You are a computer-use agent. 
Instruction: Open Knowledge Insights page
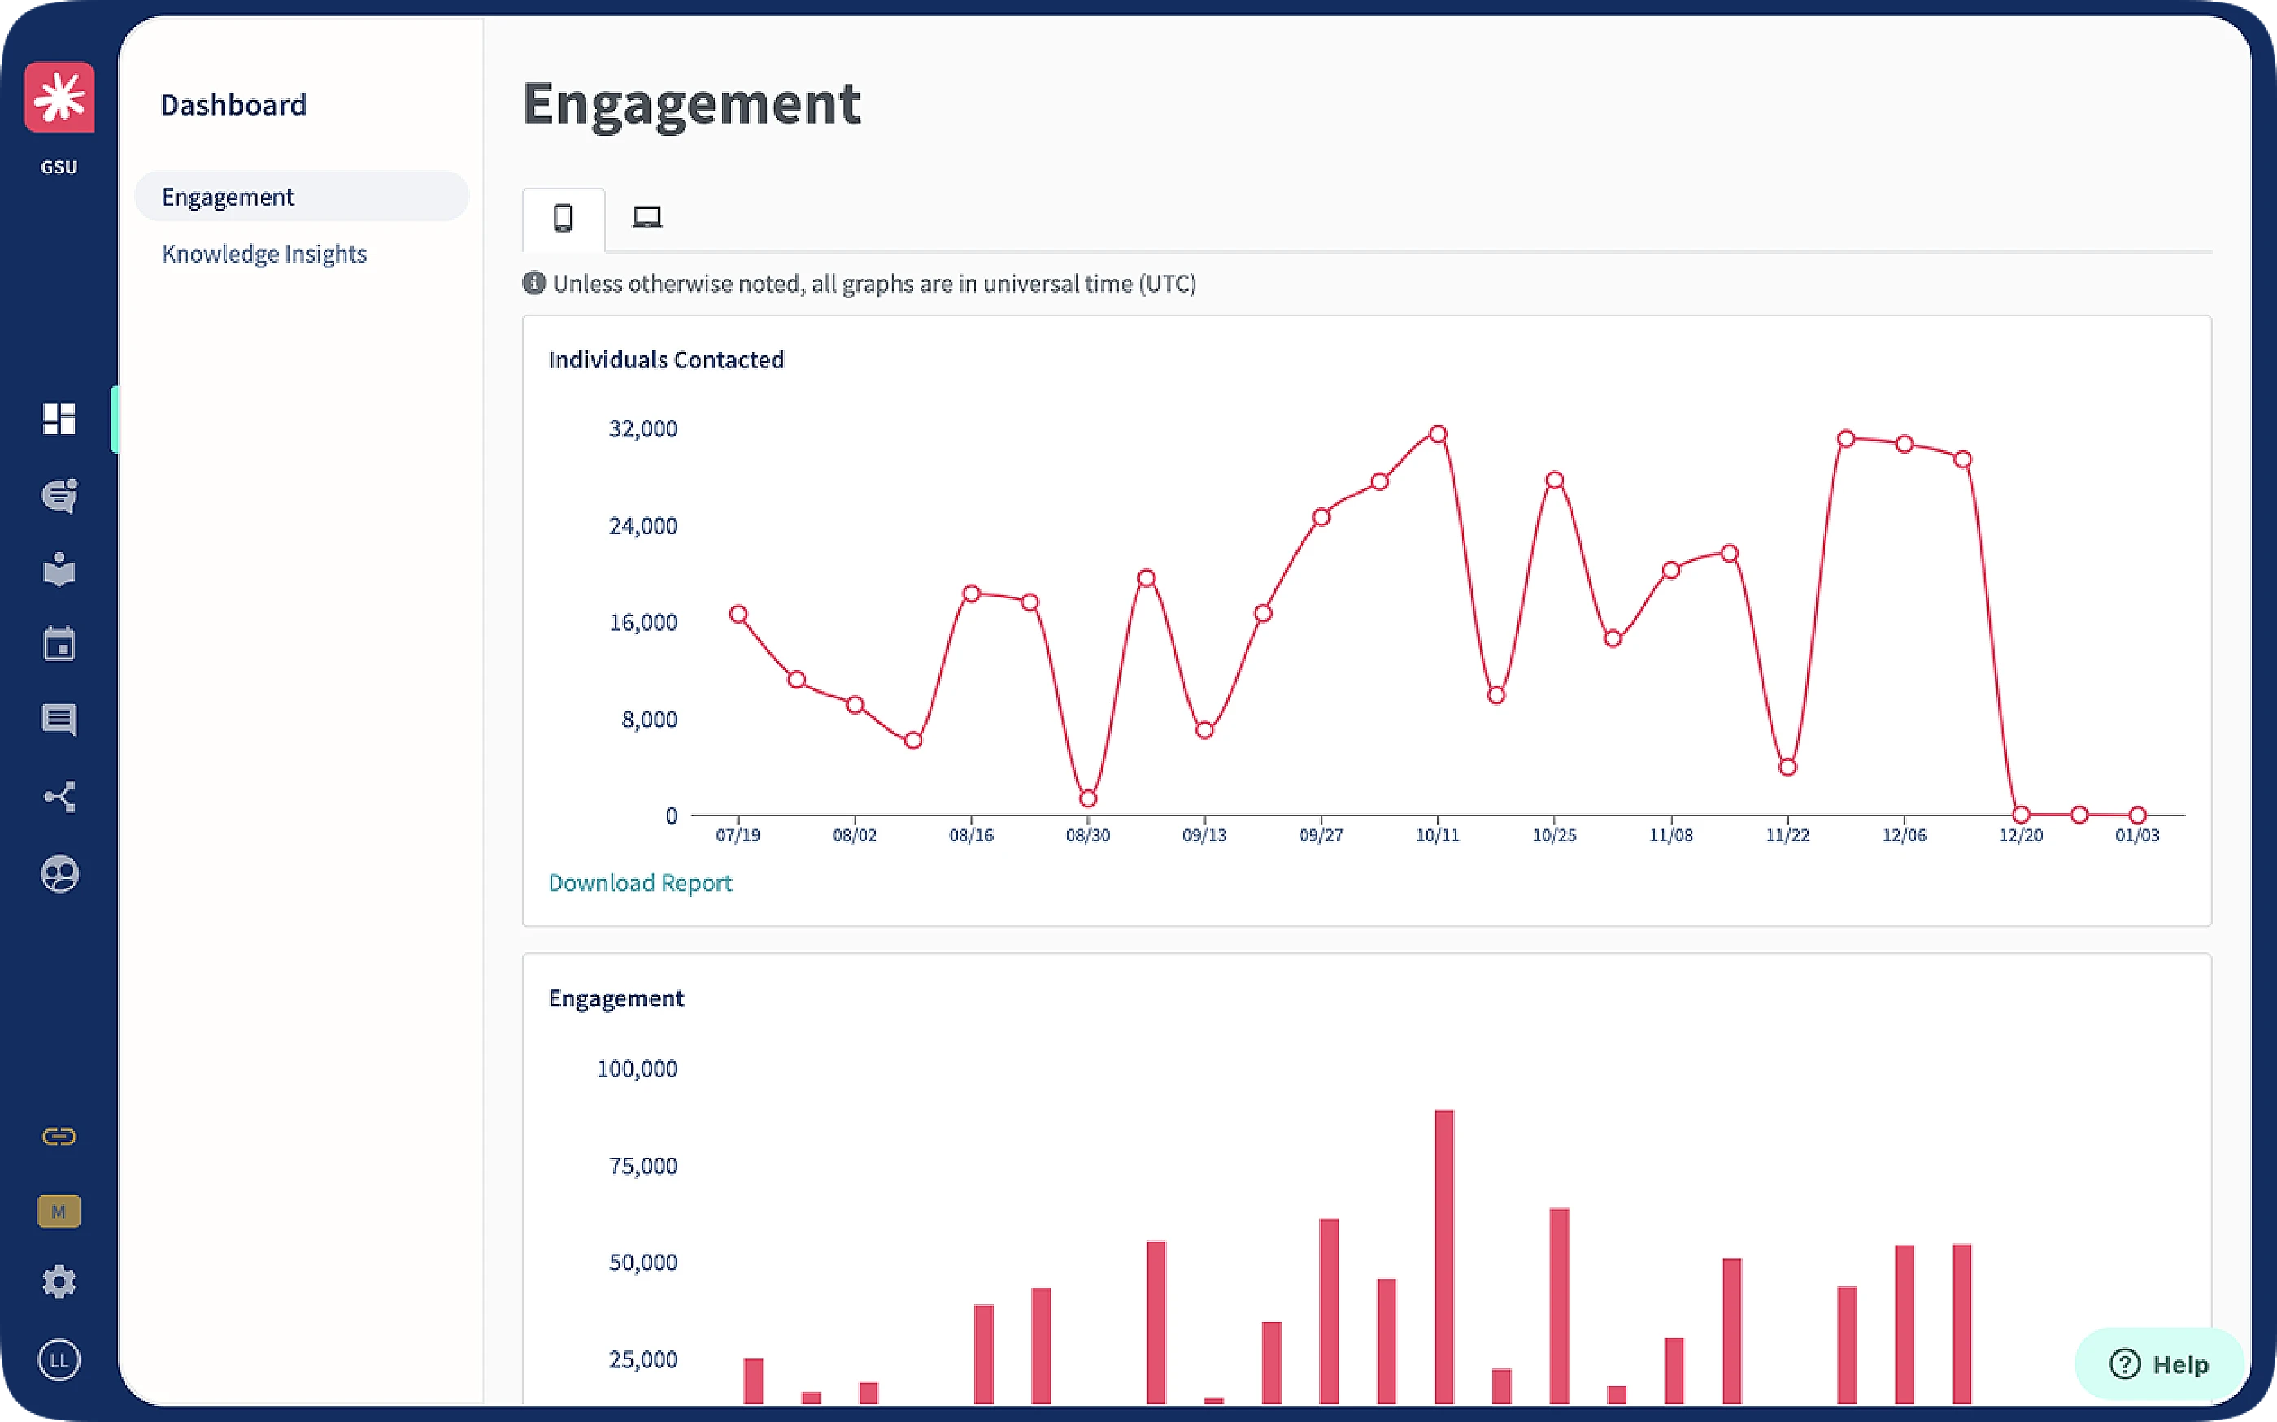tap(263, 254)
